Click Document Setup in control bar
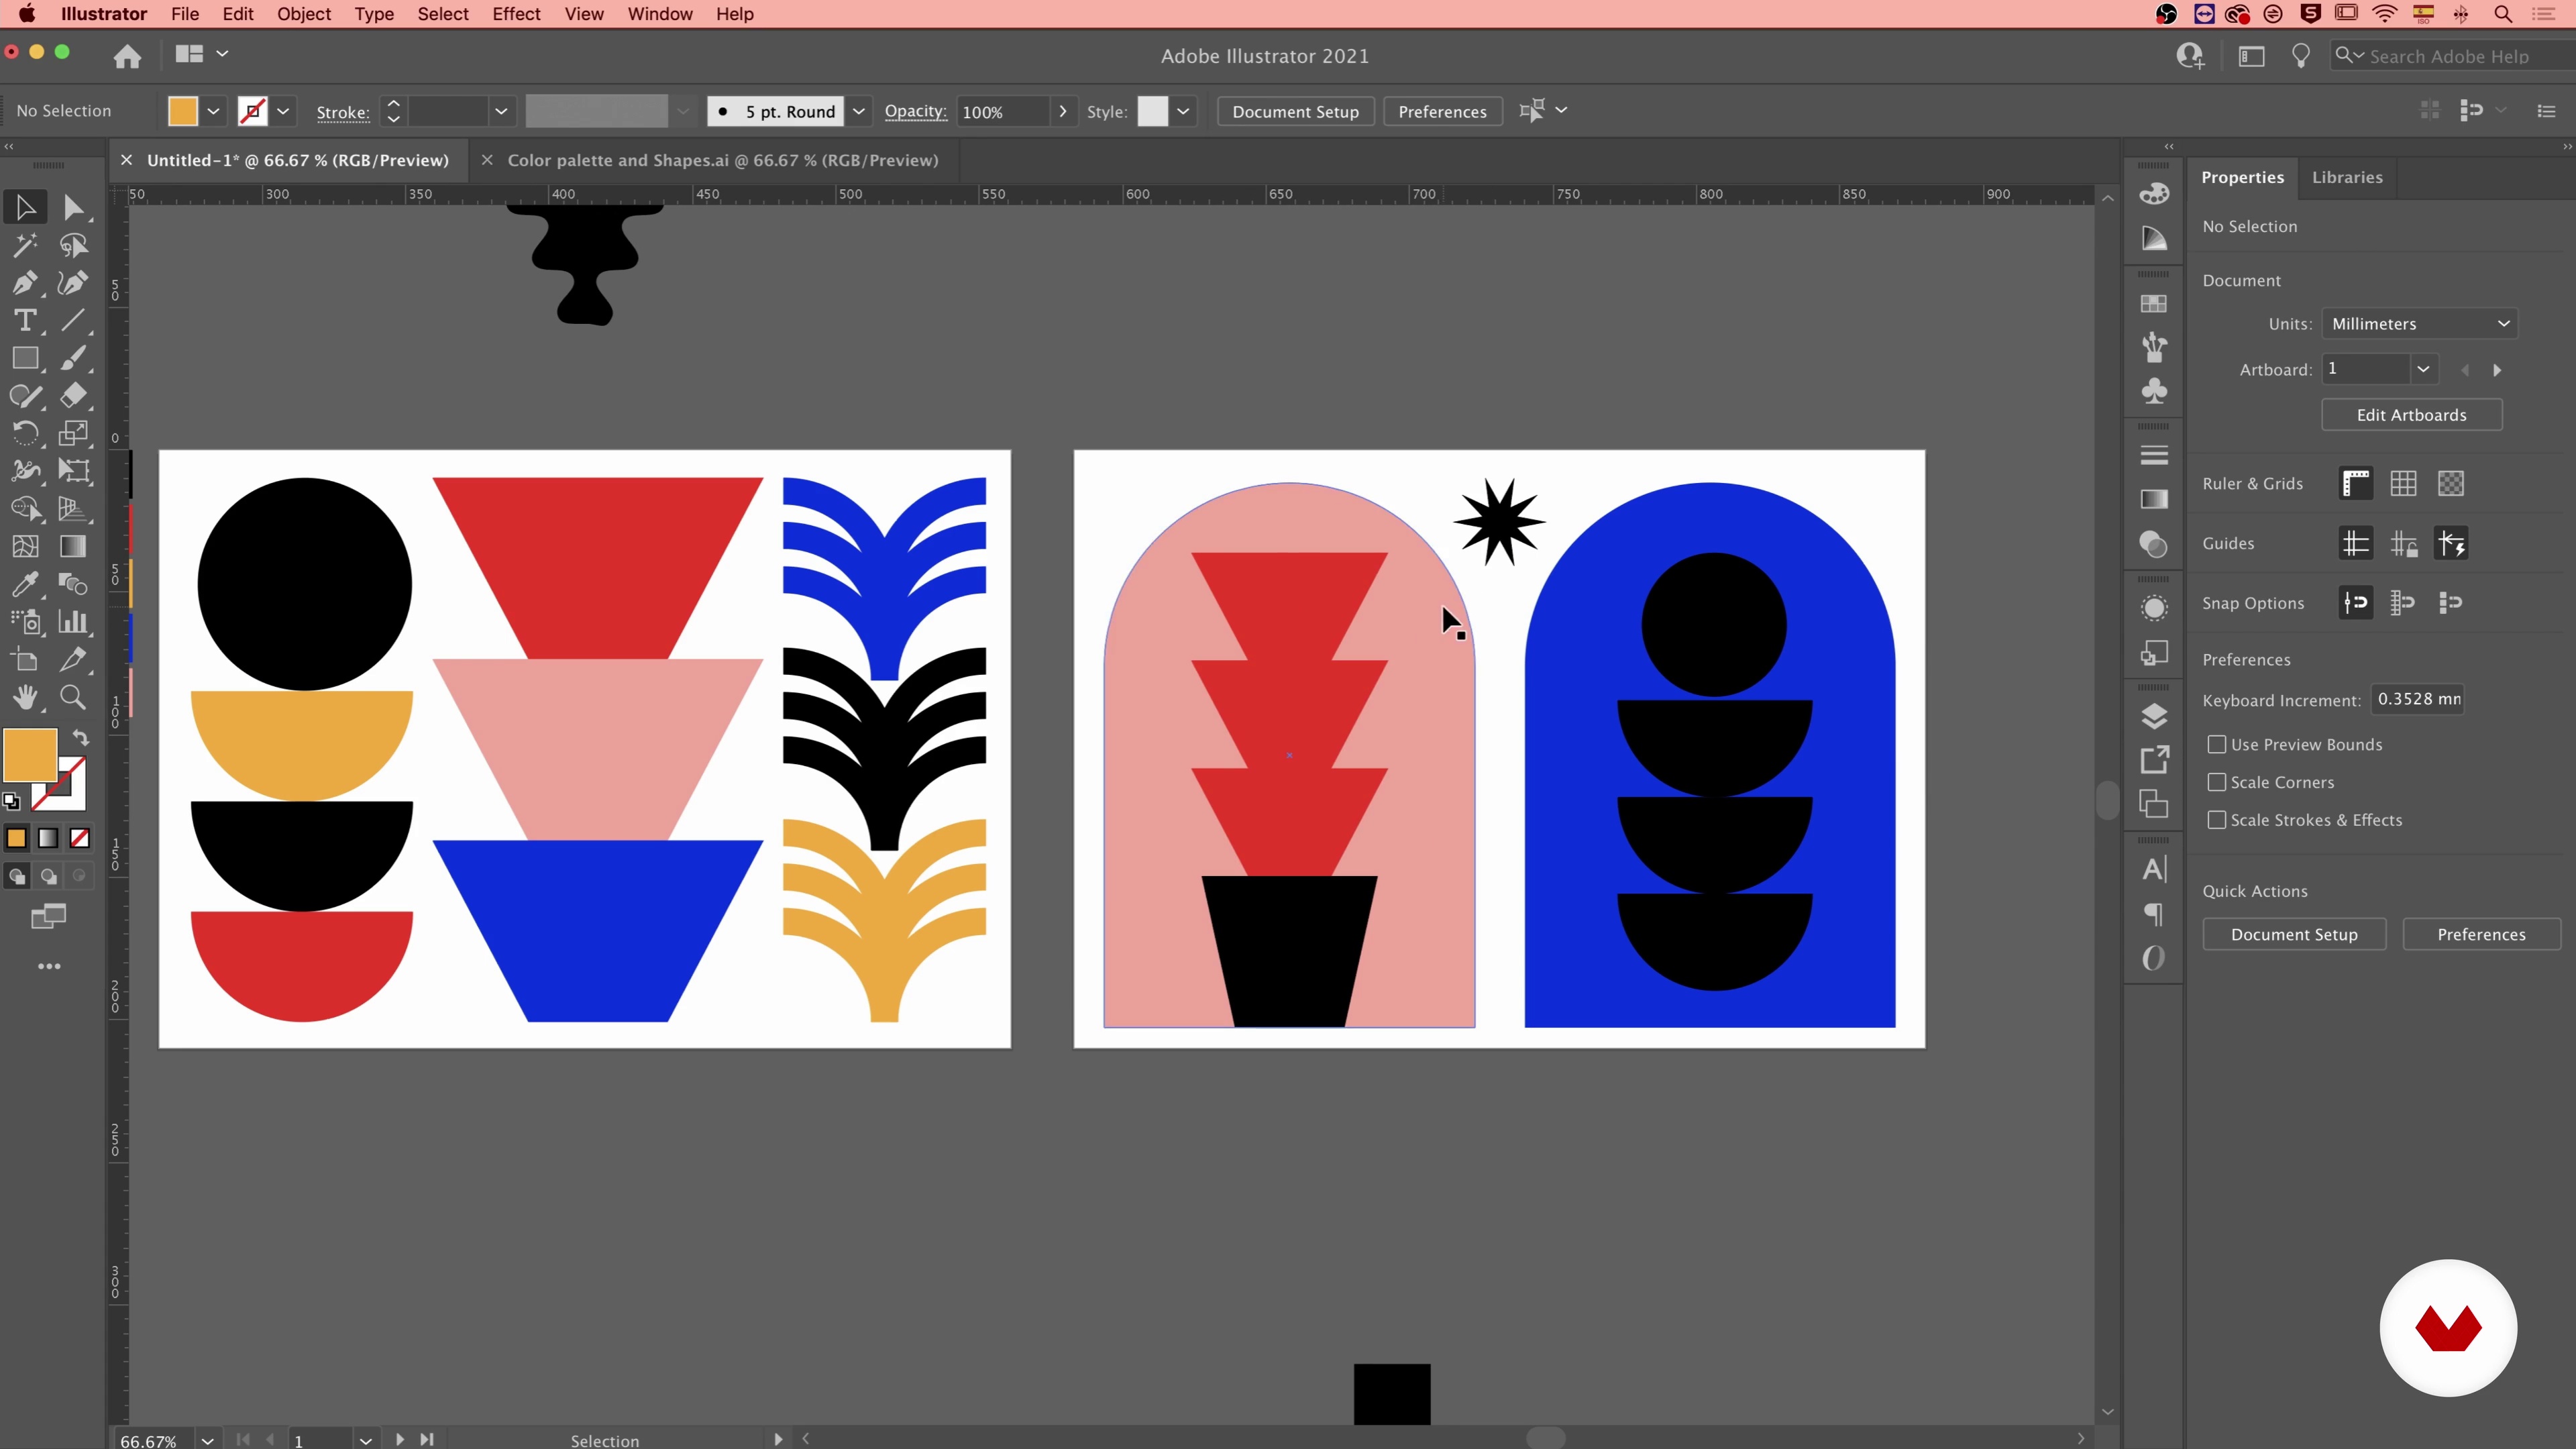This screenshot has height=1449, width=2576. click(x=1295, y=111)
